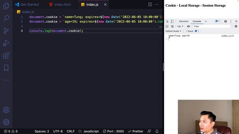Change end of line sequence CRLF
Image resolution: width=239 pixels, height=134 pixels.
click(71, 131)
